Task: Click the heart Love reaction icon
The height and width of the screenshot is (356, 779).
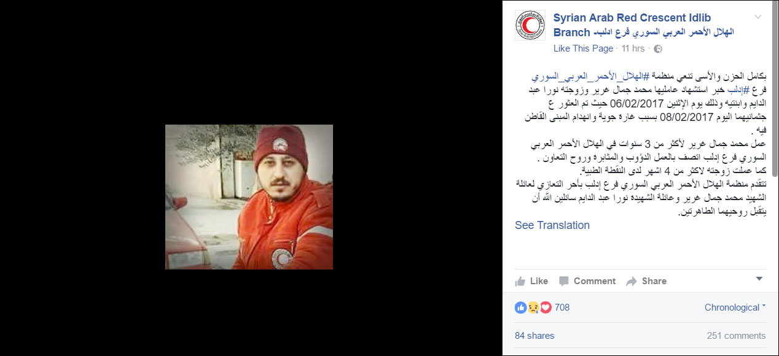Action: click(x=545, y=308)
